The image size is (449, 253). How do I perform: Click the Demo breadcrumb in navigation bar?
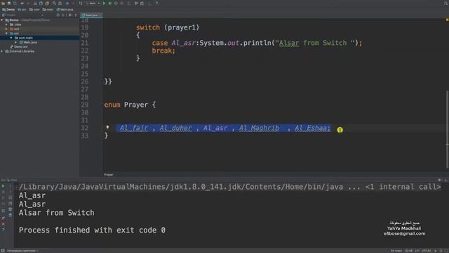(x=8, y=9)
